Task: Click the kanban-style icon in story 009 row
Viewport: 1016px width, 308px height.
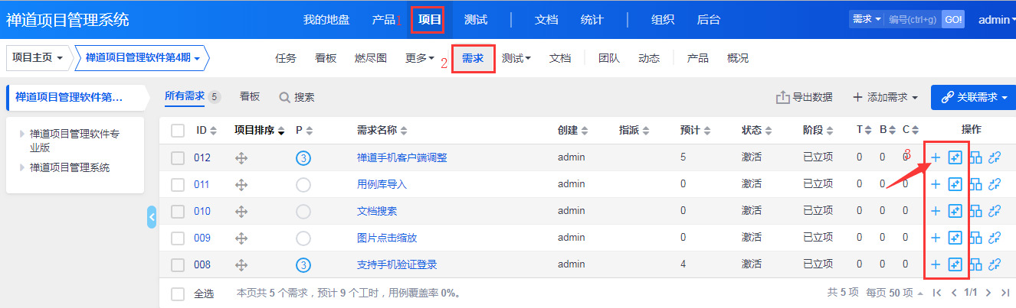Action: point(975,238)
